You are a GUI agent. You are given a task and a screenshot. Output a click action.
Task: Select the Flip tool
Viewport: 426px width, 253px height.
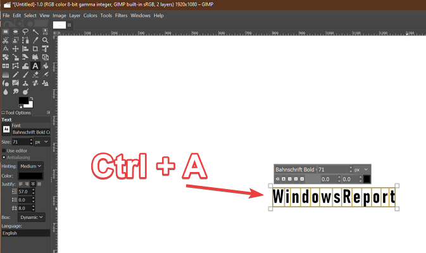[6, 66]
